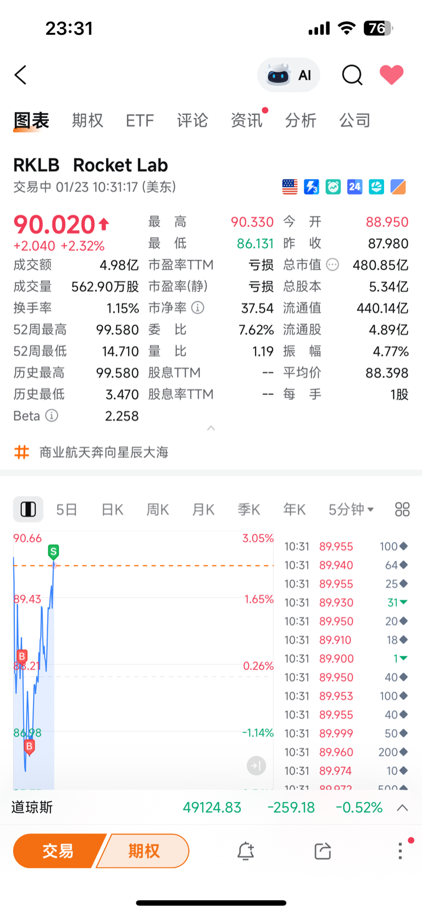
Task: Switch chart to 月K view
Action: [x=203, y=509]
